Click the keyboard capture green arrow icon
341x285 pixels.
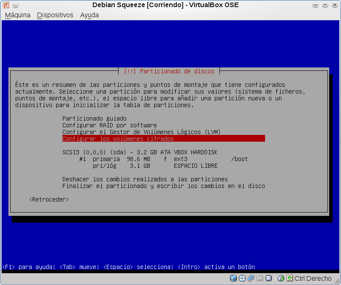click(x=290, y=278)
